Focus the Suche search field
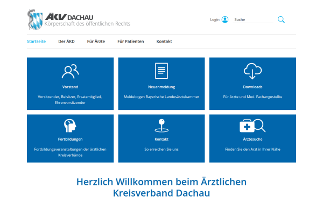Screen dimensions: 323x202 (253, 19)
